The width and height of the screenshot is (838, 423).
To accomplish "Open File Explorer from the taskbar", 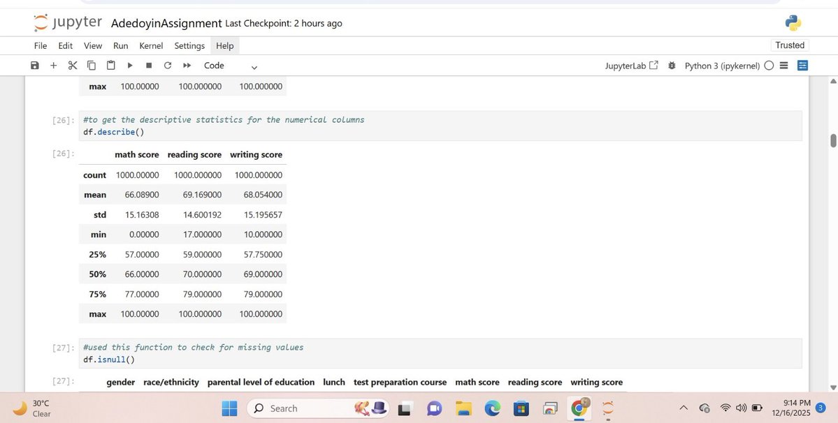I will [463, 408].
